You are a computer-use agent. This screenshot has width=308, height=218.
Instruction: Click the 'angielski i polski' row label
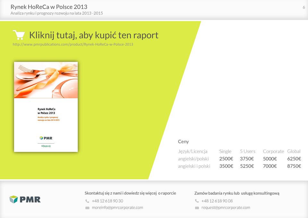pyautogui.click(x=194, y=166)
